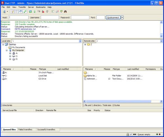Toggle transfer queue display button
Image resolution: width=164 pixels, height=137 pixels.
point(25,11)
